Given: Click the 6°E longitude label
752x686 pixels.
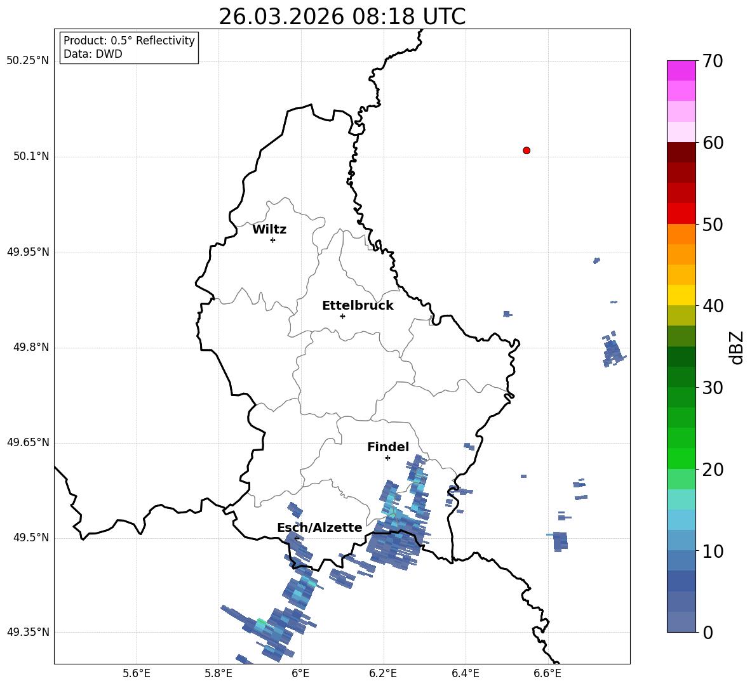Looking at the screenshot, I should coord(300,673).
